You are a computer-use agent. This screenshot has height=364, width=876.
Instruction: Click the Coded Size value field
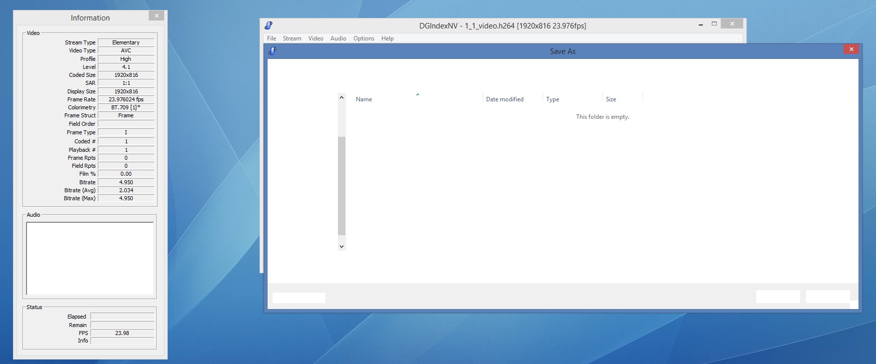point(126,75)
